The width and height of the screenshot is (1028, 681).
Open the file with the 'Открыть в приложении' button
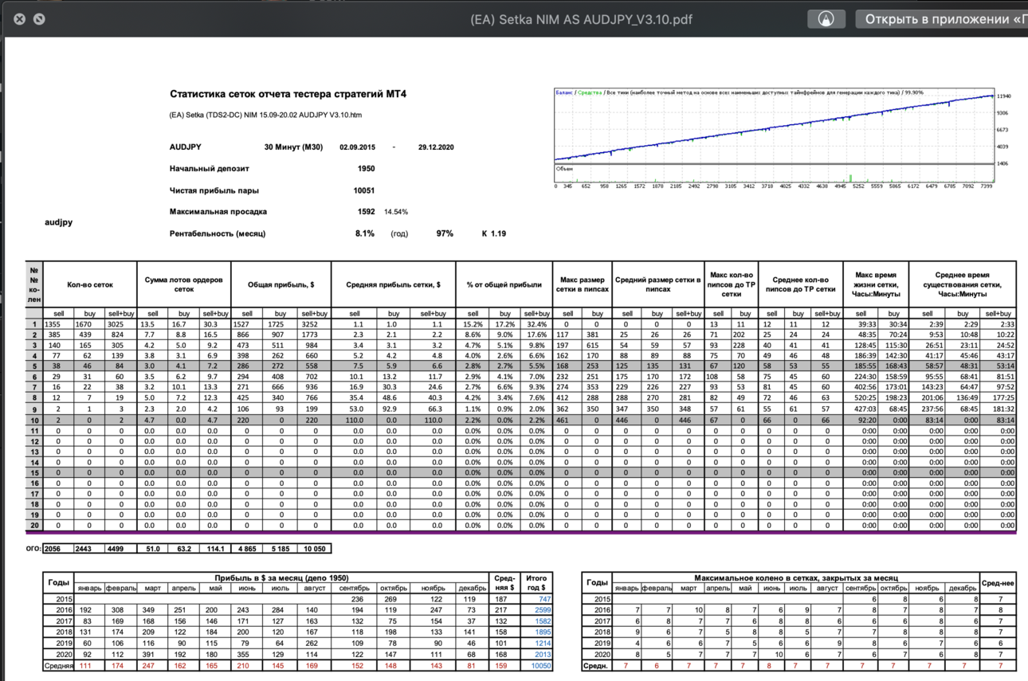coord(942,19)
